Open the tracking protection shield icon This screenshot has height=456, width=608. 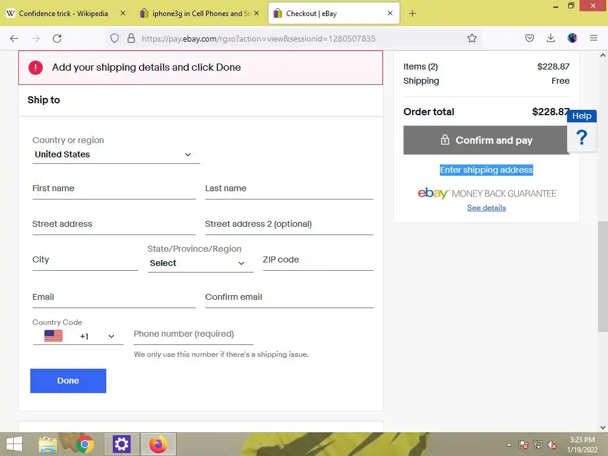coord(115,38)
